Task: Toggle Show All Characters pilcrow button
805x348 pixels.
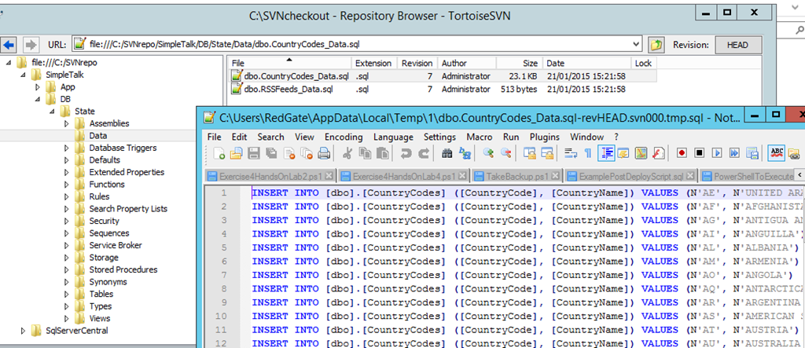Action: click(x=588, y=153)
